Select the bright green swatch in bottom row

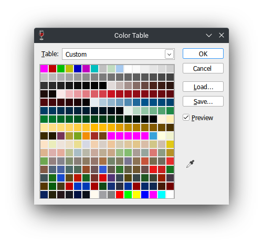pyautogui.click(x=128, y=195)
